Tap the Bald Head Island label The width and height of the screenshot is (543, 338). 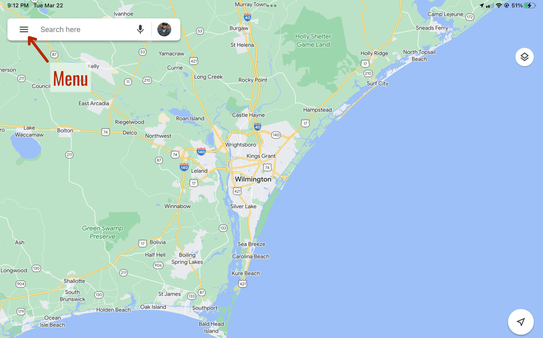pos(211,327)
